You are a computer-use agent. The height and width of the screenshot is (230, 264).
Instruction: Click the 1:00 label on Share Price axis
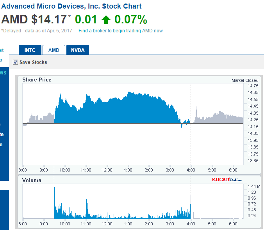[128, 170]
